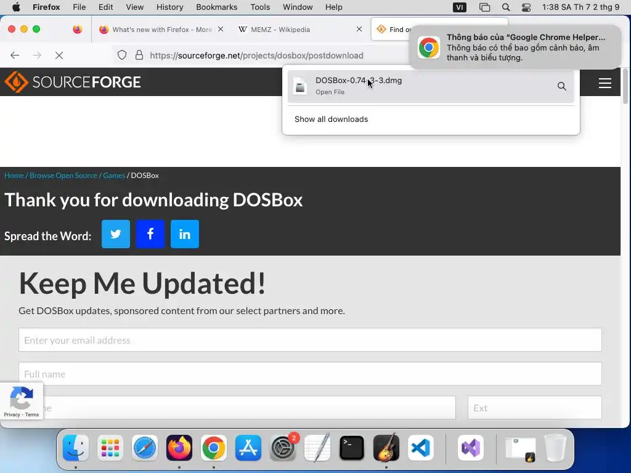Open the SourceForge hamburger menu
Viewport: 631px width, 473px height.
point(605,83)
